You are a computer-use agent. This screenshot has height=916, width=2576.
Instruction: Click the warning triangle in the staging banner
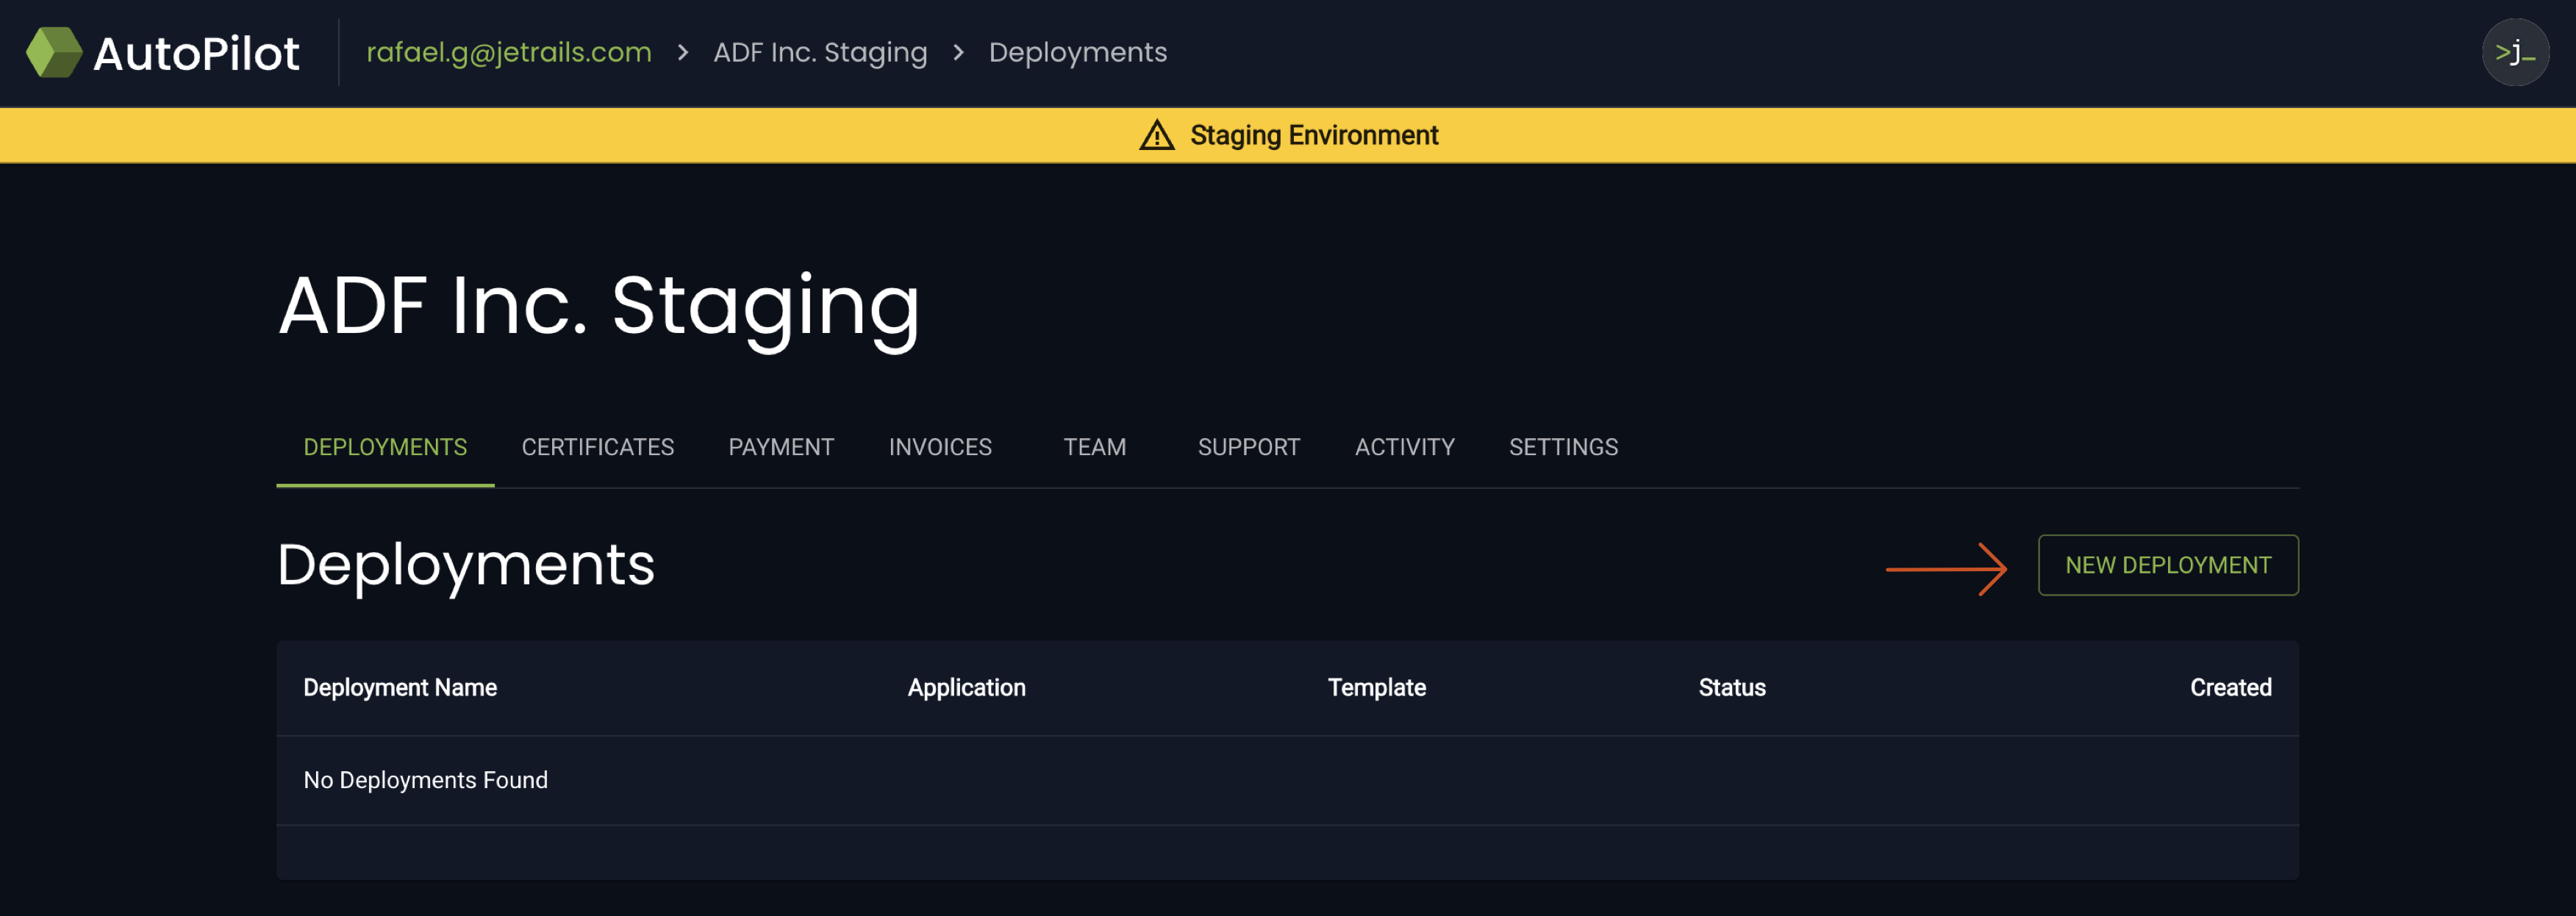pyautogui.click(x=1157, y=135)
